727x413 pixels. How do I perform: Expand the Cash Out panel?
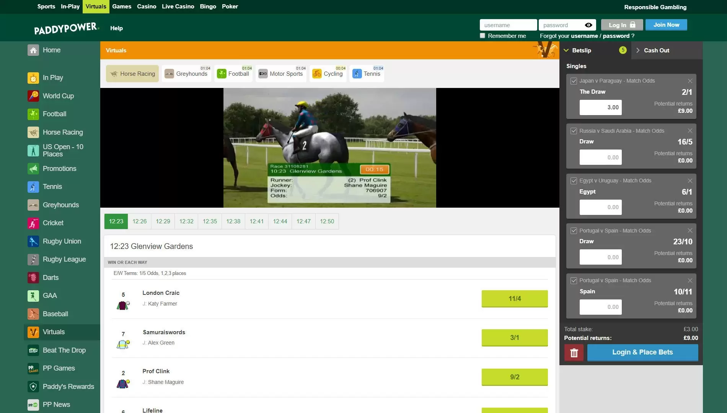667,50
